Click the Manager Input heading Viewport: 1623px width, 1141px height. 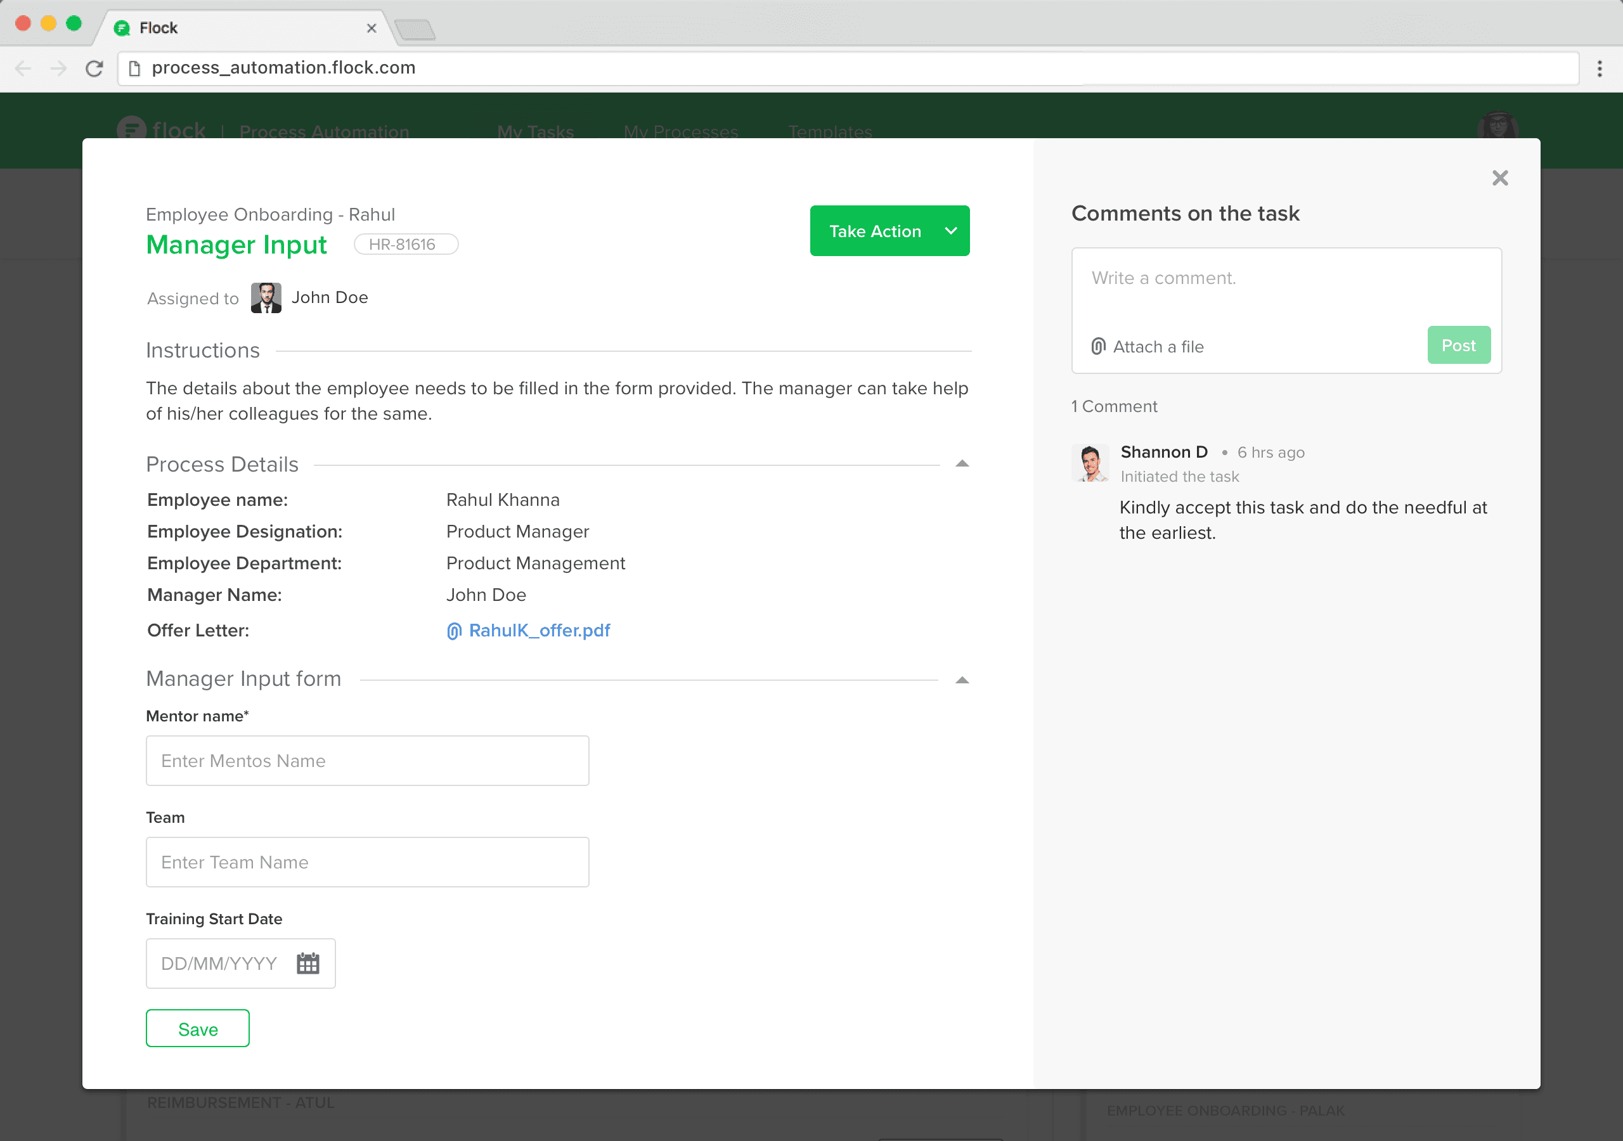[x=236, y=245]
